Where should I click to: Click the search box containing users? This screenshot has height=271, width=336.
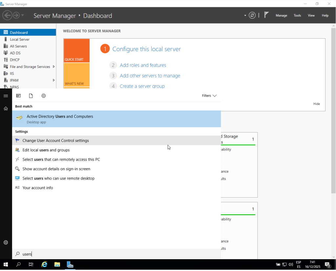coord(115,254)
